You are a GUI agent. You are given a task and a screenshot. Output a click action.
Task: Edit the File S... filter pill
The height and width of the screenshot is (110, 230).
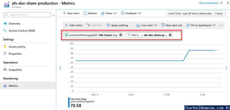pos(149,35)
